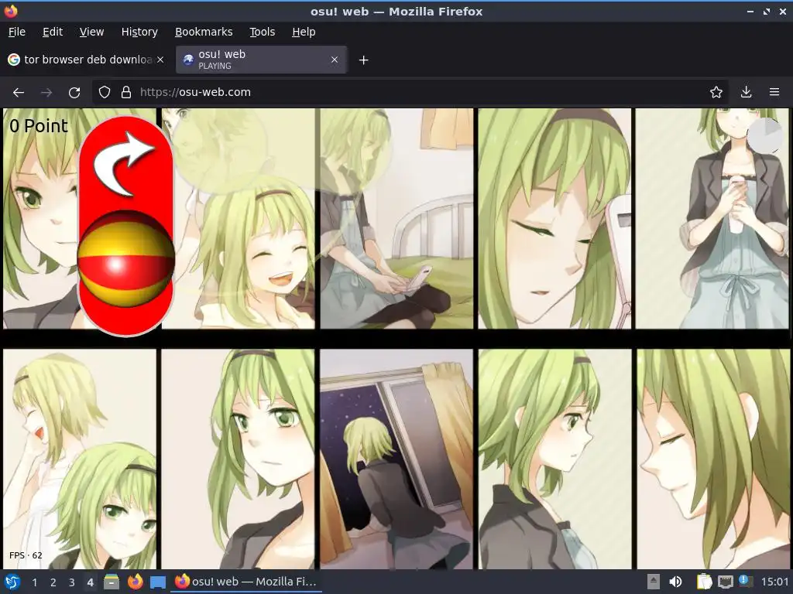Open the file manager taskbar icon
793x594 pixels.
tap(112, 582)
